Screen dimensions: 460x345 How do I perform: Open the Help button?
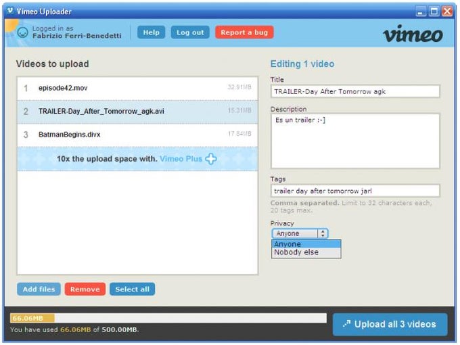151,32
